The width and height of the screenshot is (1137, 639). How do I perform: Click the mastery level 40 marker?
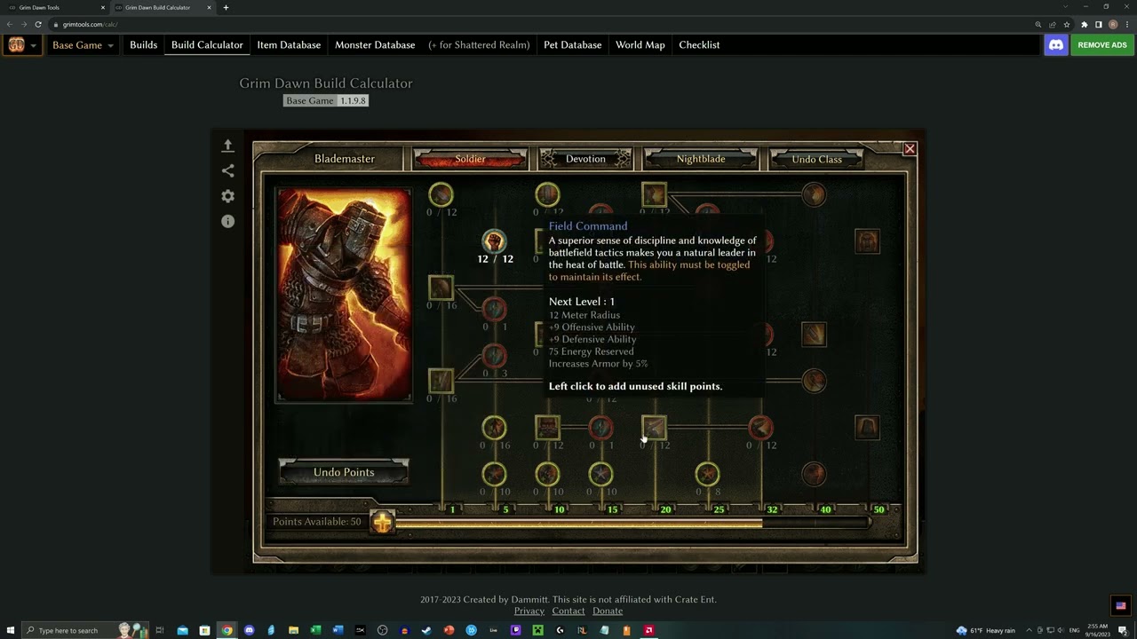point(825,509)
